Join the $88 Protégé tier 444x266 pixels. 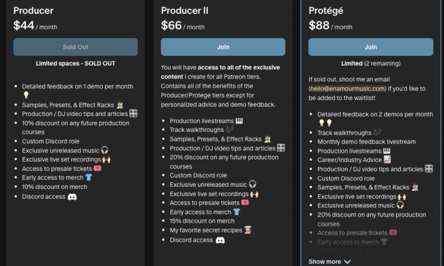371,47
